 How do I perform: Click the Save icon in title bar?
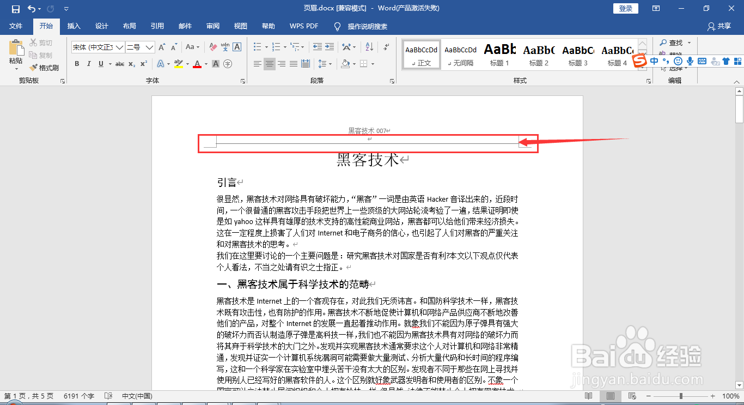point(16,9)
